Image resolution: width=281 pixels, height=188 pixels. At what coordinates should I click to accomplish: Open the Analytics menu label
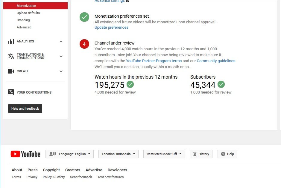coord(25,41)
